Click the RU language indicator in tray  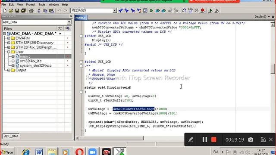pos(216,152)
